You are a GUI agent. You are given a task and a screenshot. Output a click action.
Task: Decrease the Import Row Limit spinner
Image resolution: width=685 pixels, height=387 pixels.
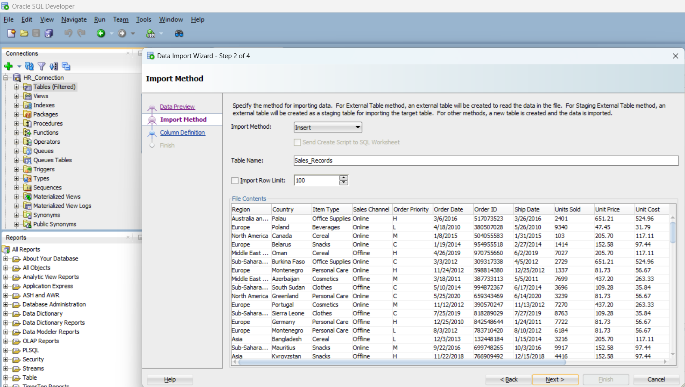click(x=343, y=183)
